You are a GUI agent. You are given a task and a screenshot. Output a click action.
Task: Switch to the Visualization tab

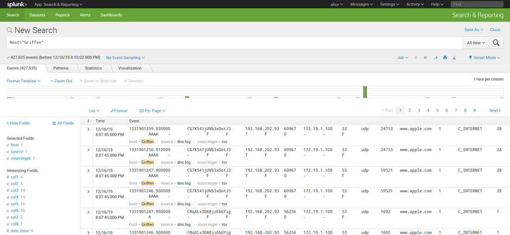coord(130,68)
